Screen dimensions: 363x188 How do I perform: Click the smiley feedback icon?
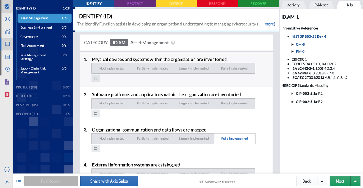[7, 169]
